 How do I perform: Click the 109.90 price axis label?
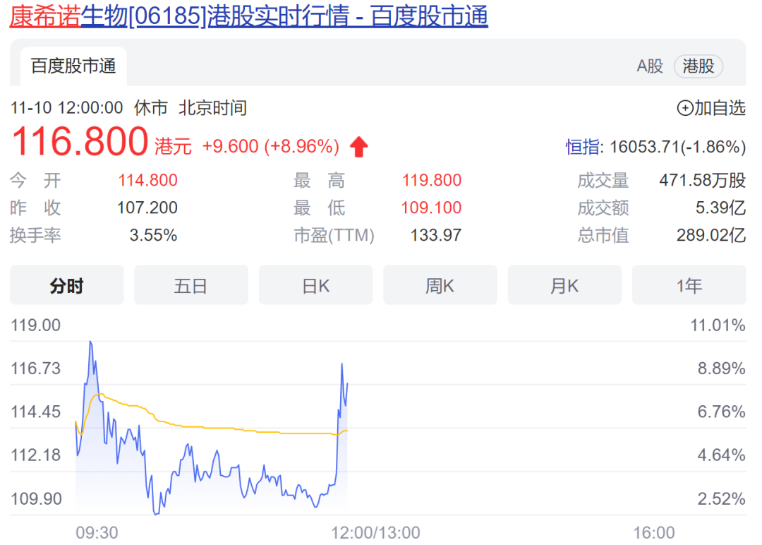point(36,499)
